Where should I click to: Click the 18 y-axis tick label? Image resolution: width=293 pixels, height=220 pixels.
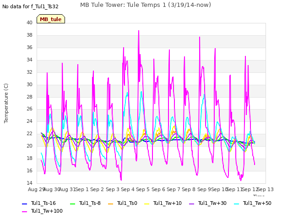coord(29,158)
